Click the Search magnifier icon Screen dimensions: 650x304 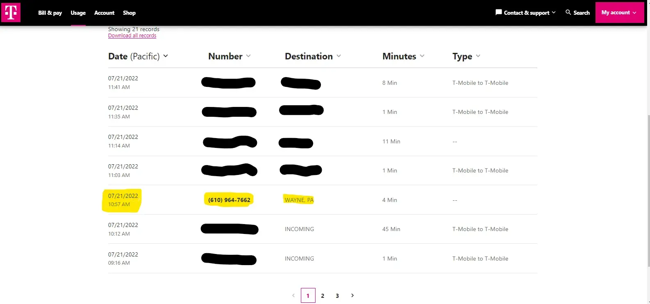point(568,12)
